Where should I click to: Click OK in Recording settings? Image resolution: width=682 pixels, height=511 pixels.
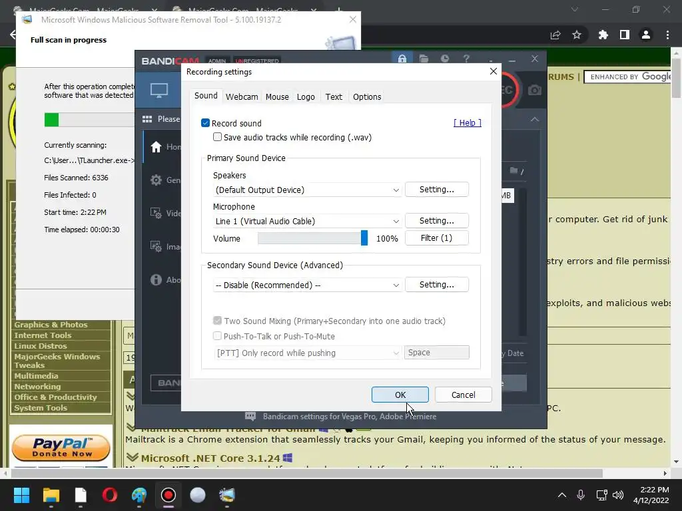point(400,395)
